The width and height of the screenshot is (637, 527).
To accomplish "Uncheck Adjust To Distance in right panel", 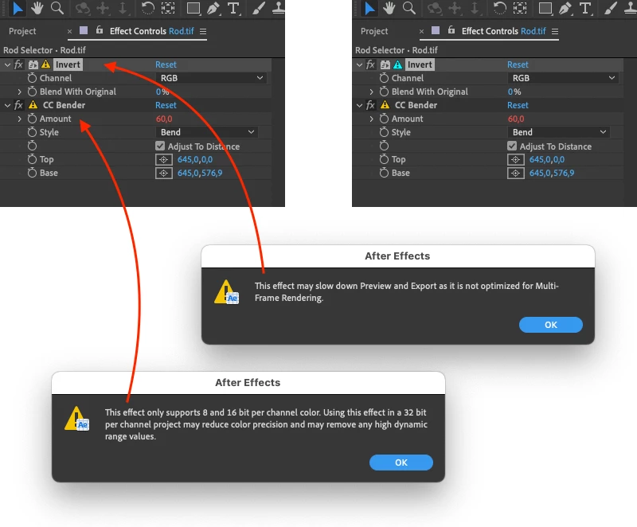I will click(512, 146).
